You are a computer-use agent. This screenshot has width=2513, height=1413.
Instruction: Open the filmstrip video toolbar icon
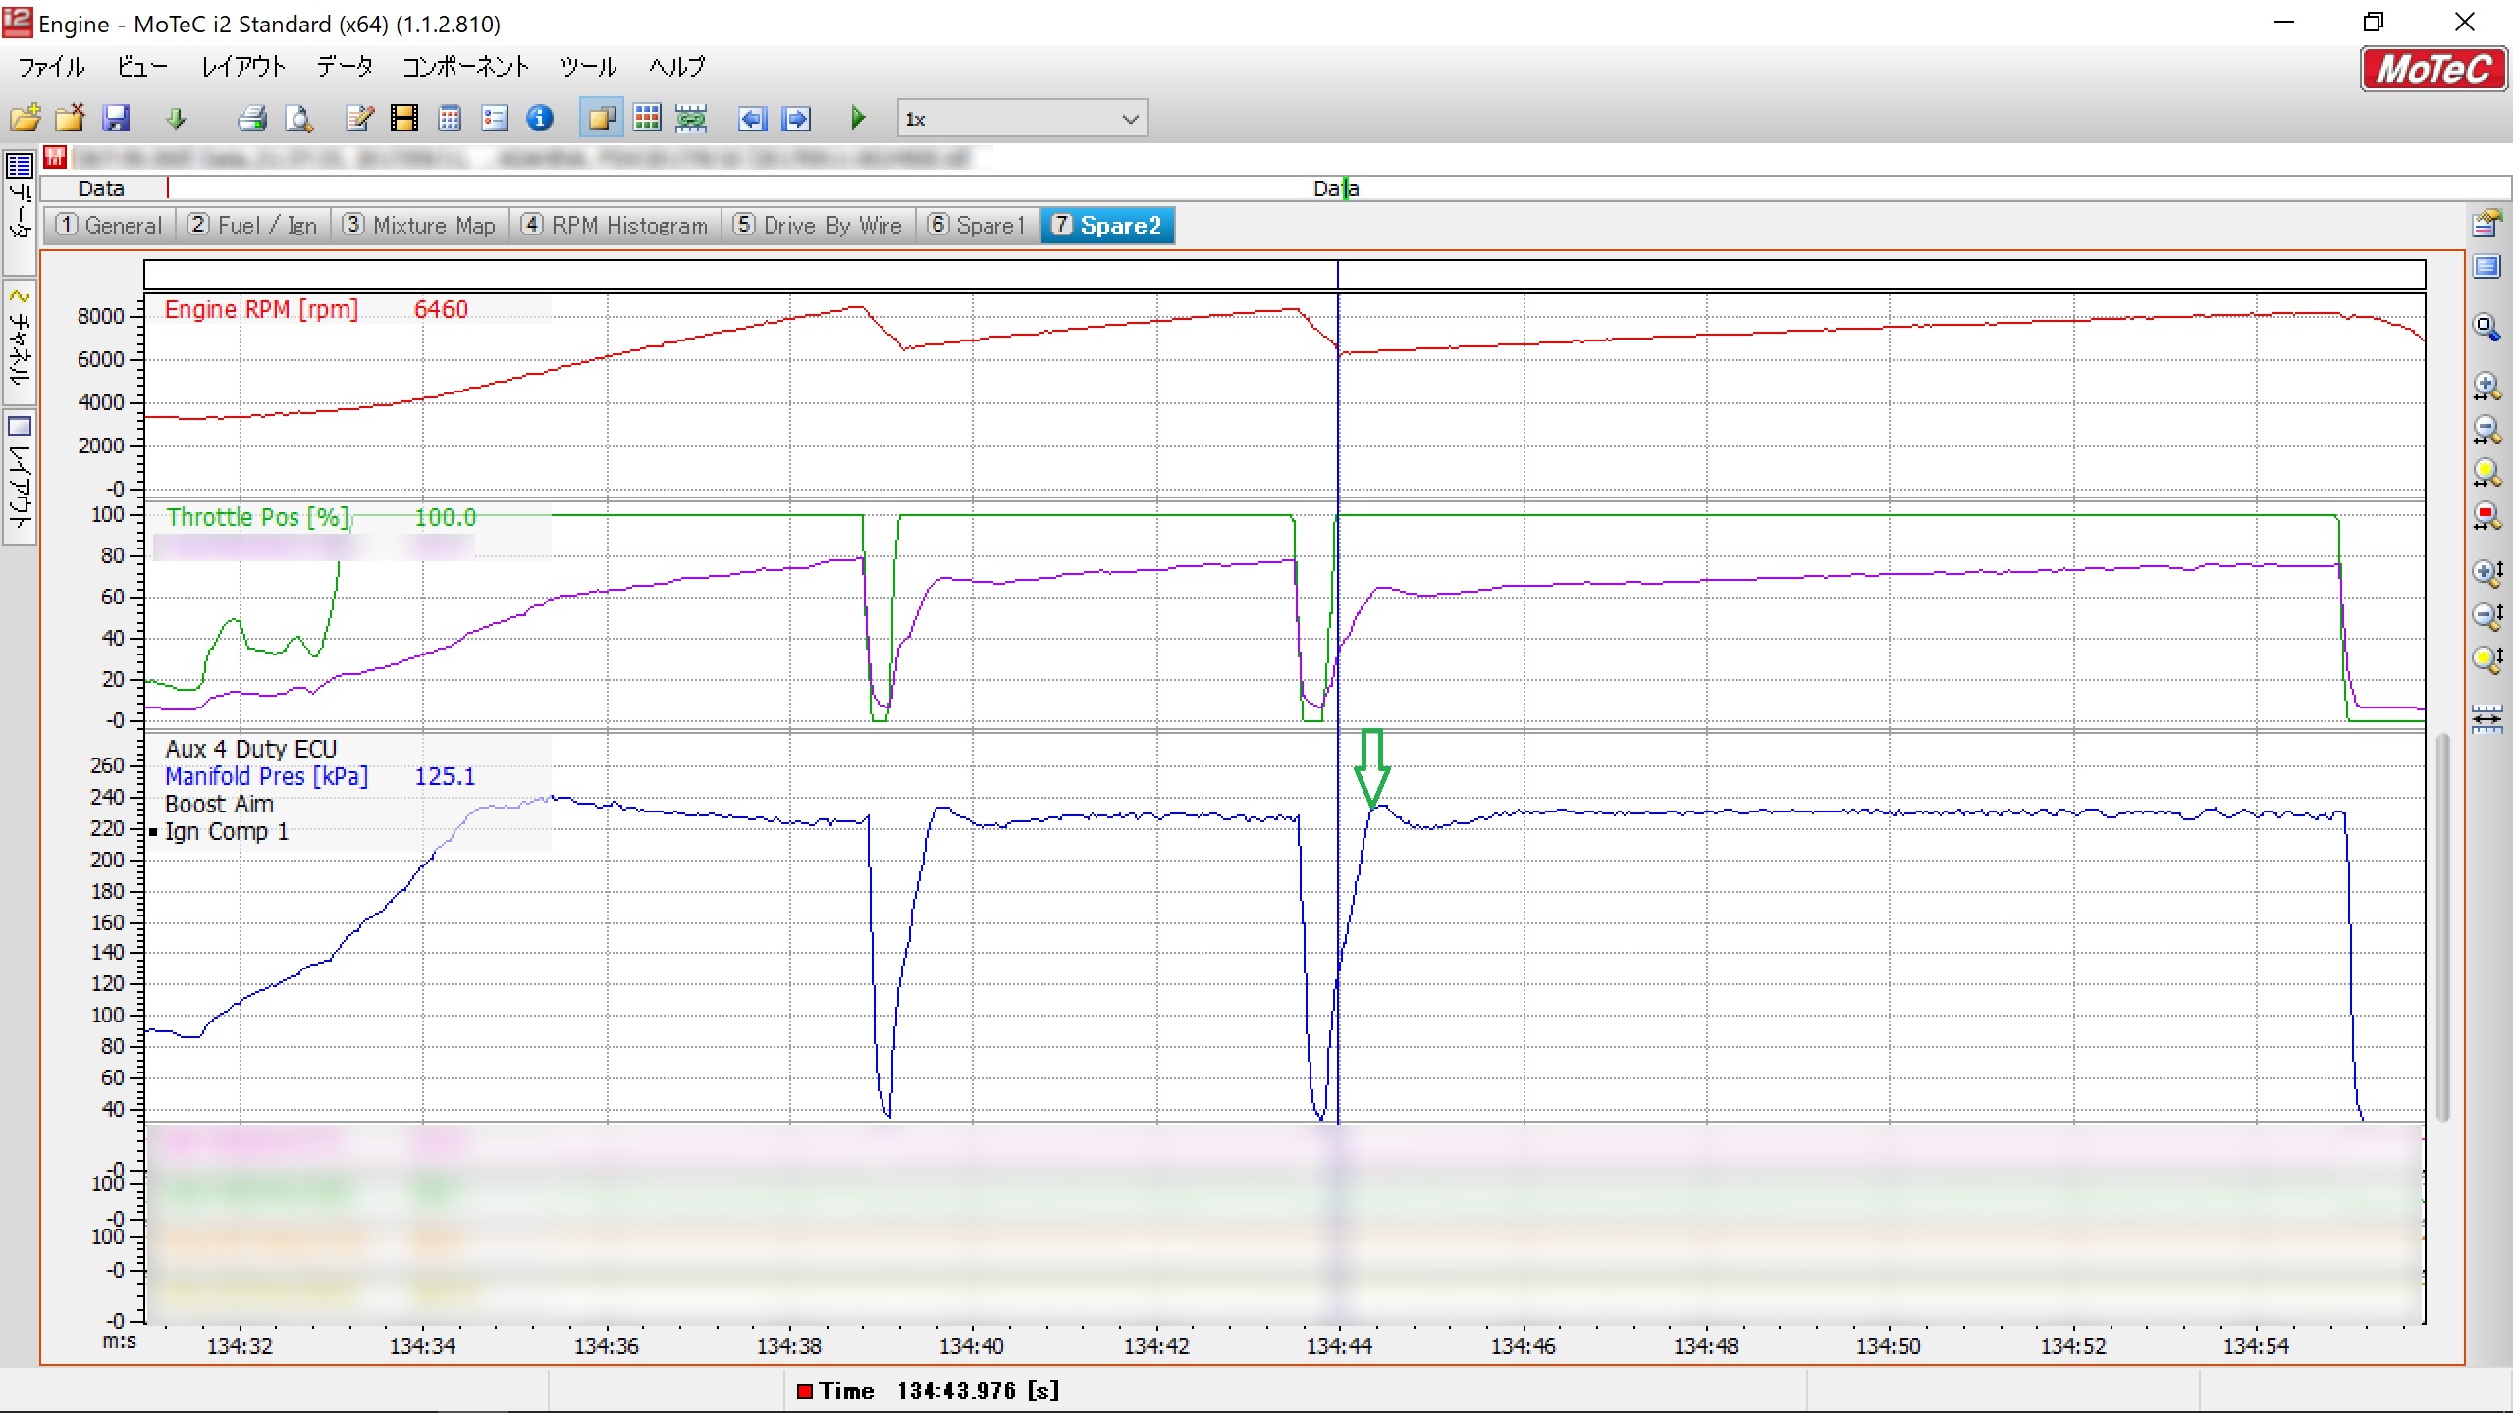[404, 119]
